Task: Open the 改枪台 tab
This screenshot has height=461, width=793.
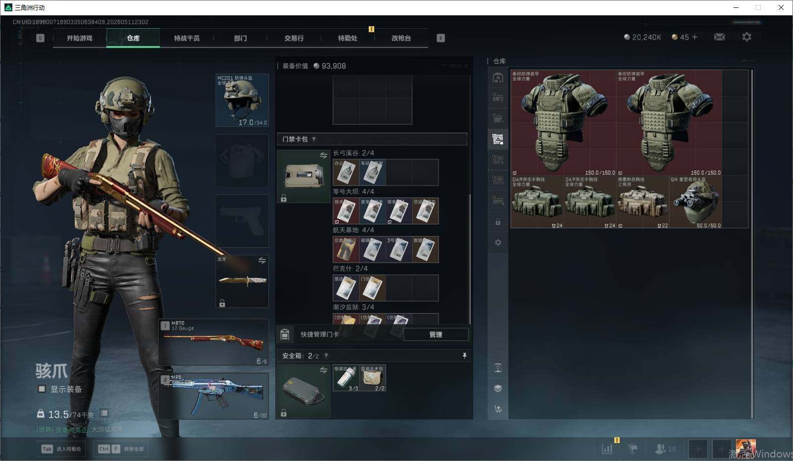Action: click(x=401, y=38)
